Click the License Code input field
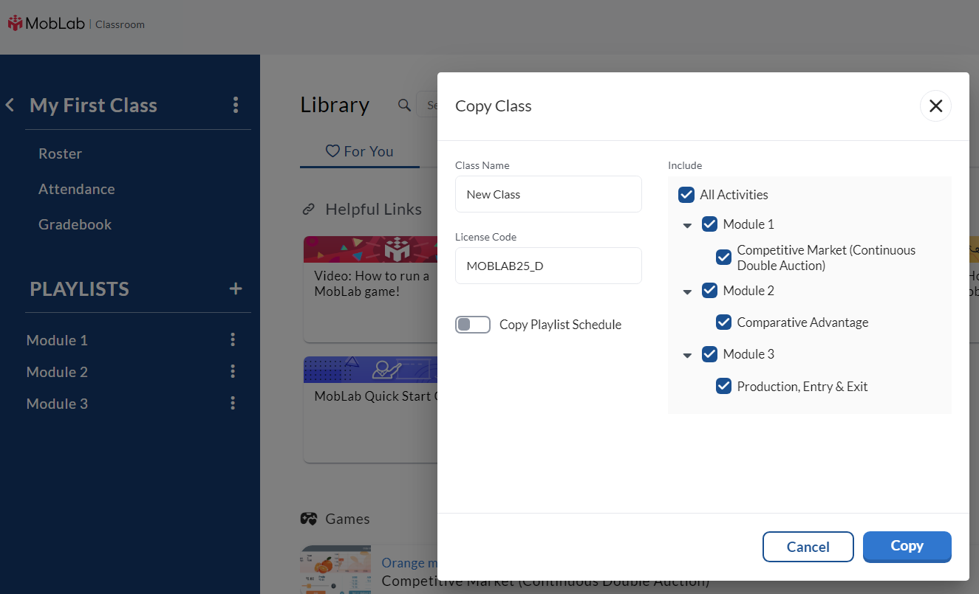 click(548, 266)
